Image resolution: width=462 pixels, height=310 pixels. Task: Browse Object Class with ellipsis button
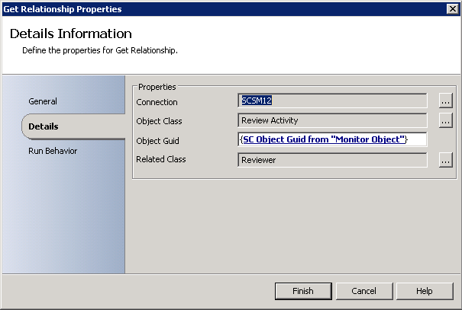click(445, 120)
